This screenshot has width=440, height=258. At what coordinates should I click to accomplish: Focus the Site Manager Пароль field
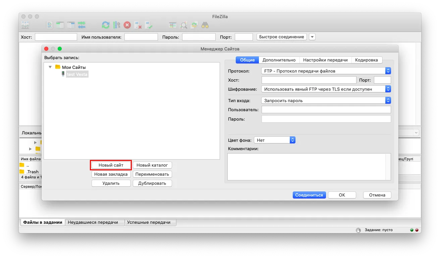[x=326, y=119]
